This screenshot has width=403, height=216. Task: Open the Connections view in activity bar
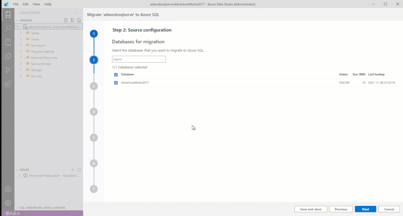coord(8,15)
